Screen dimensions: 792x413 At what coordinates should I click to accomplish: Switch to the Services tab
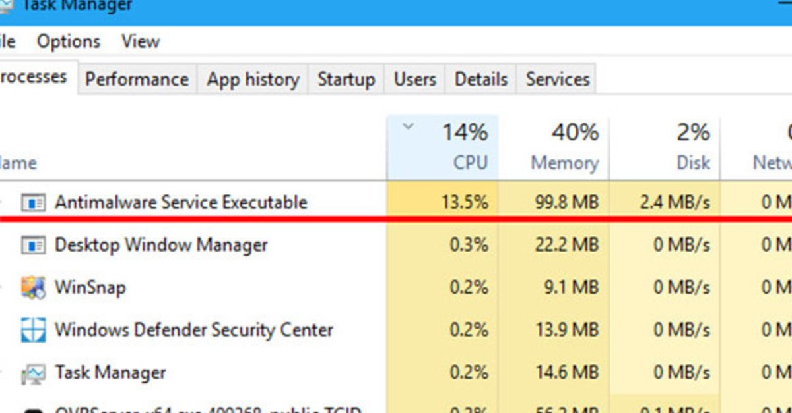(557, 80)
